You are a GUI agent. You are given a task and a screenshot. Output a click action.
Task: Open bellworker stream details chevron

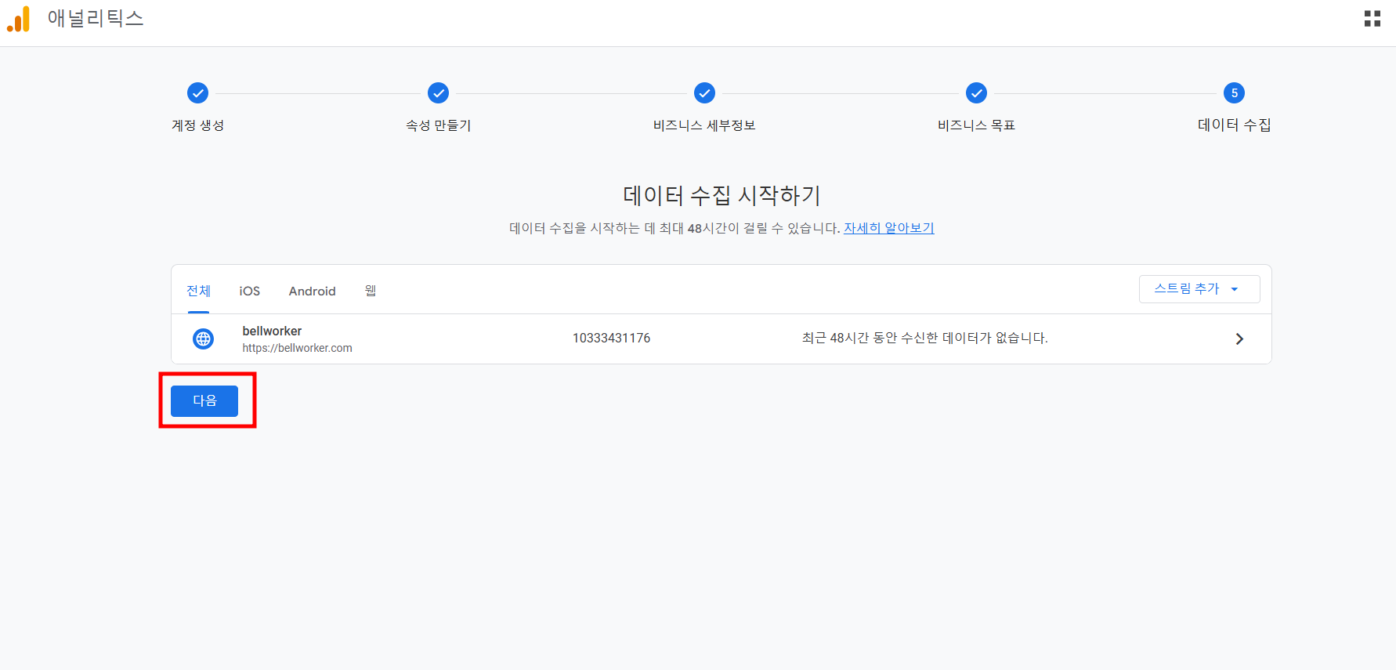1239,339
